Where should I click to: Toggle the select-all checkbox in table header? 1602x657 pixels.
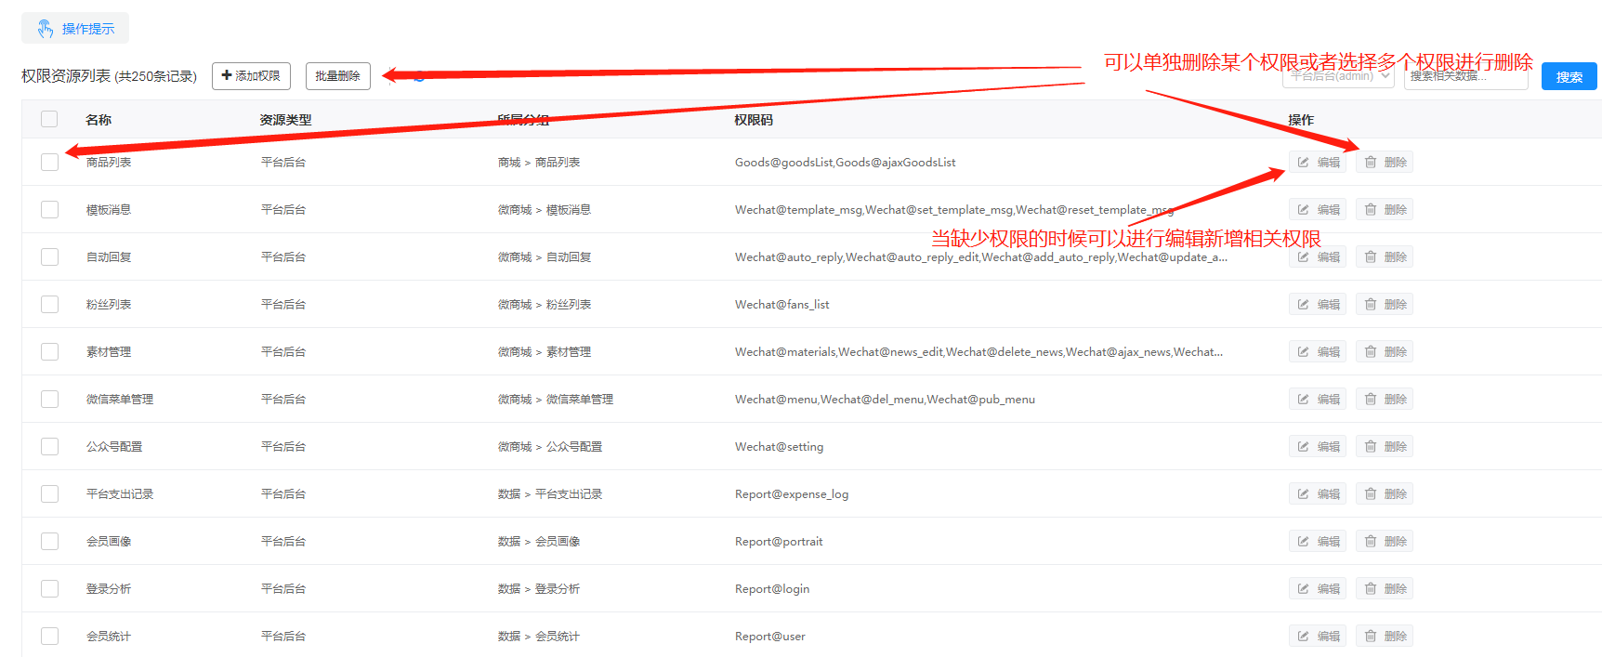pyautogui.click(x=49, y=119)
